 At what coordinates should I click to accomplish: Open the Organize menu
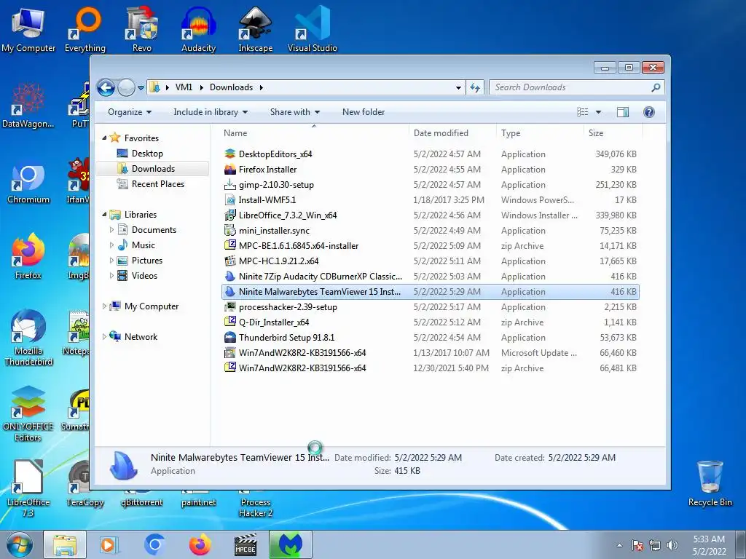point(130,112)
